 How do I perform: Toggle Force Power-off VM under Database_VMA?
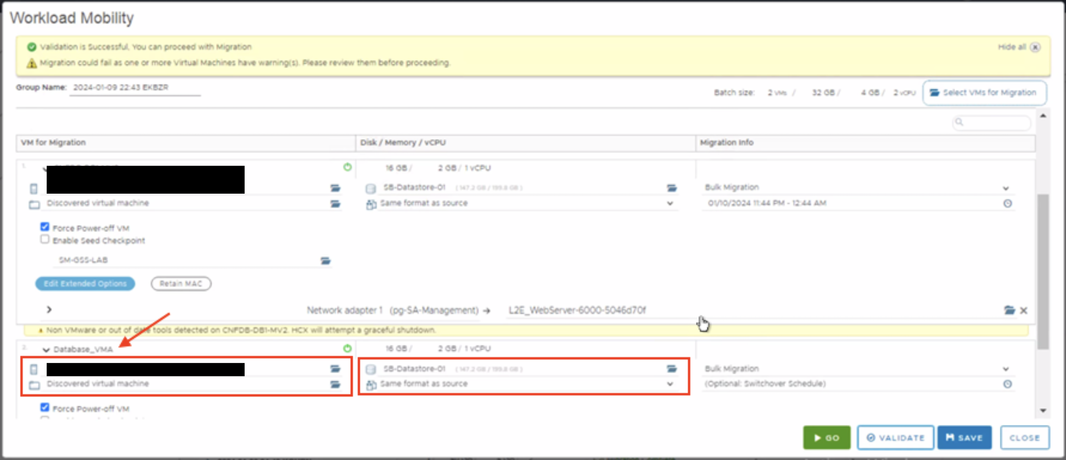click(x=45, y=407)
